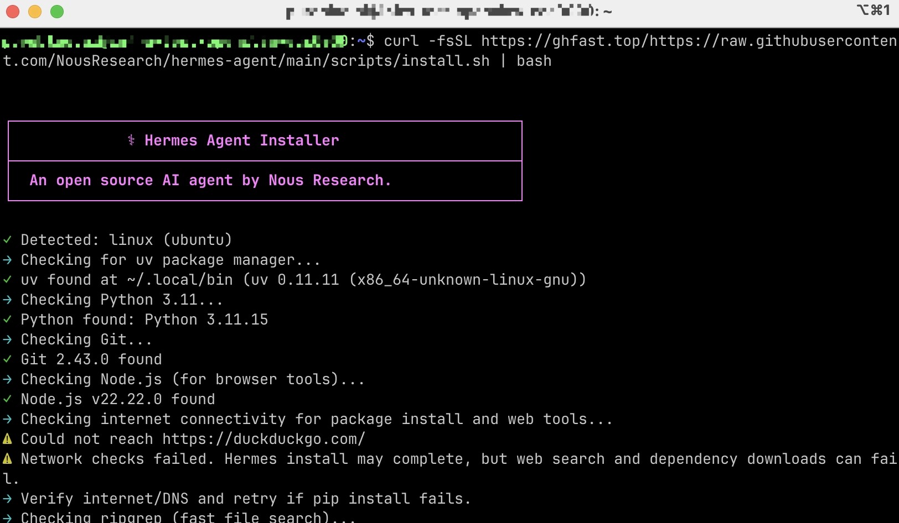Click 'Python found: Python 3.11.15'

click(x=144, y=320)
